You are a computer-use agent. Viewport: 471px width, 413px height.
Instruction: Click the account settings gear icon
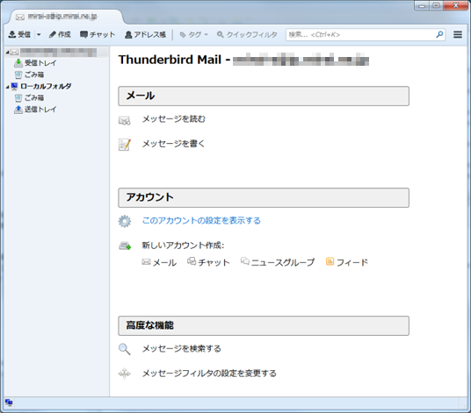click(x=125, y=221)
